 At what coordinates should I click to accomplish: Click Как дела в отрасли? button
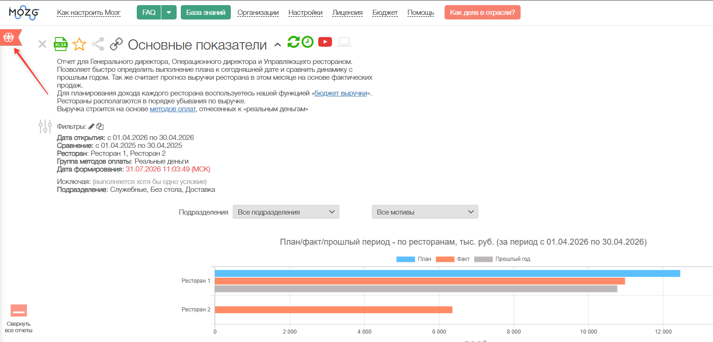[482, 13]
